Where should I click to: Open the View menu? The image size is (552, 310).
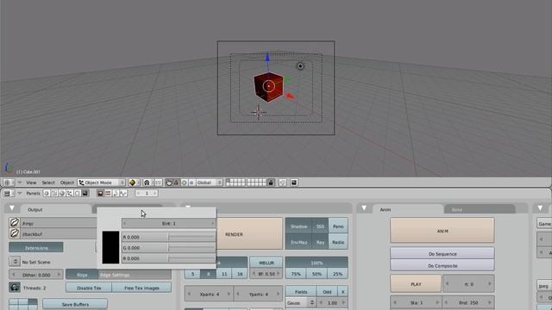pyautogui.click(x=31, y=183)
